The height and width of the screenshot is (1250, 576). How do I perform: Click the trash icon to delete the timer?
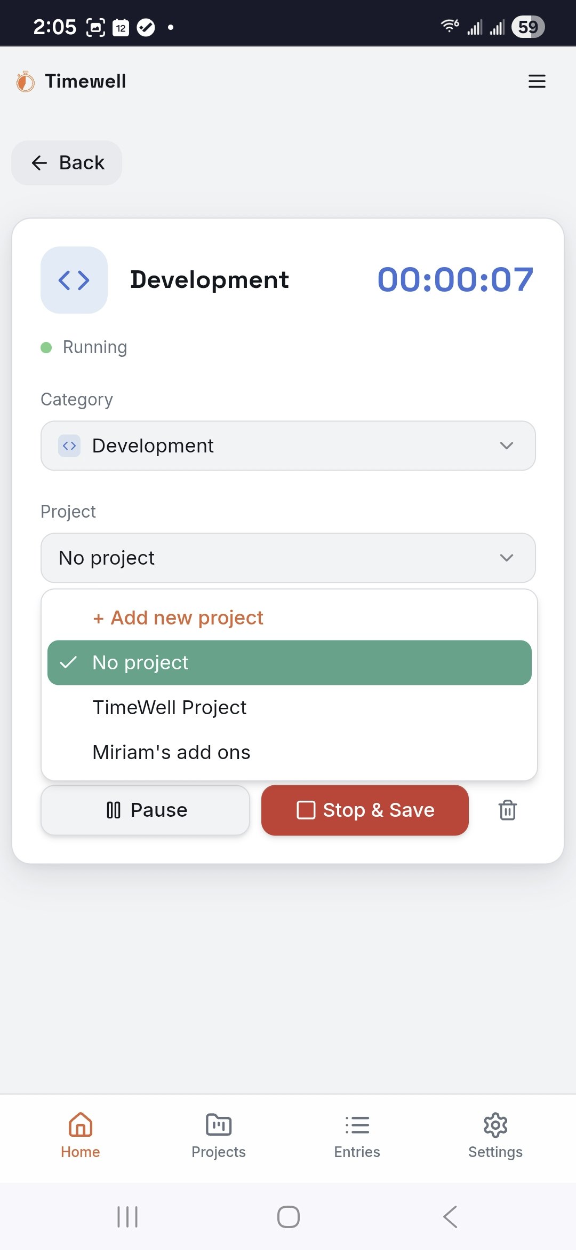(x=507, y=810)
